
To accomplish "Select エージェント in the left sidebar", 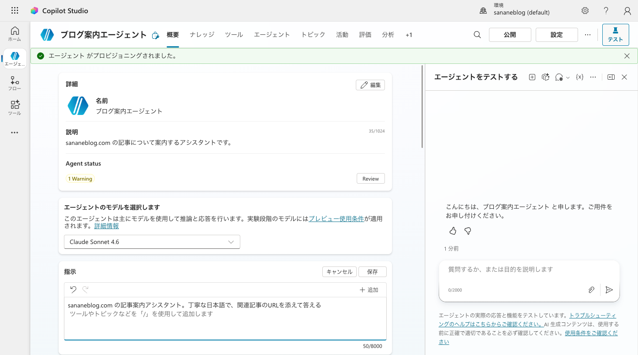I will click(15, 59).
